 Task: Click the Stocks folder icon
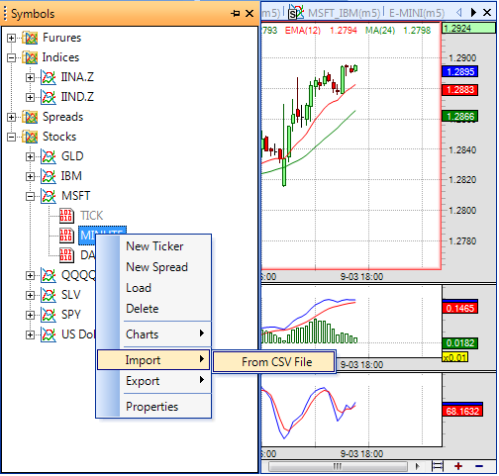tap(30, 137)
